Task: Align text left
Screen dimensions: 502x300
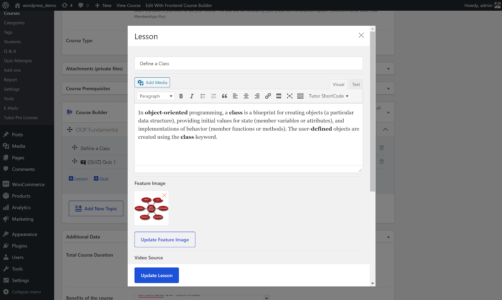Action: 235,96
